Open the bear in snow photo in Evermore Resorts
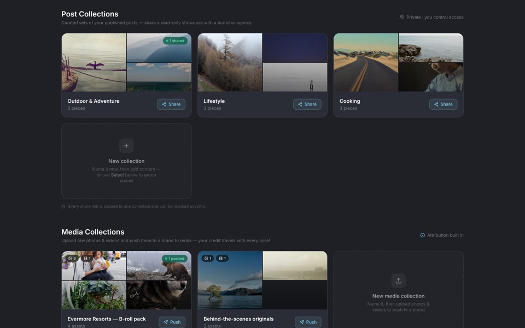The height and width of the screenshot is (328, 525). [x=159, y=266]
